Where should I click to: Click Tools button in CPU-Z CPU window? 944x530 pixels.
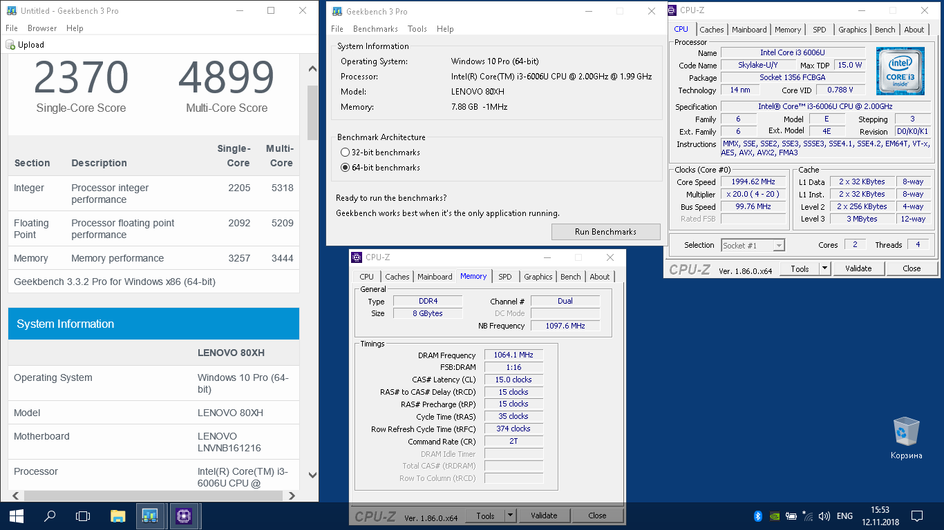[x=800, y=268]
